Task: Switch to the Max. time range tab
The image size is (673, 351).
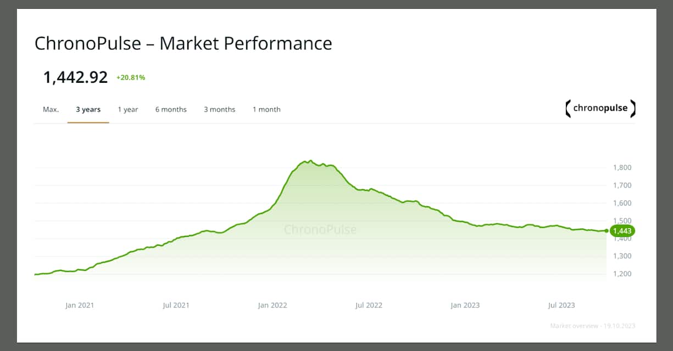Action: tap(51, 110)
